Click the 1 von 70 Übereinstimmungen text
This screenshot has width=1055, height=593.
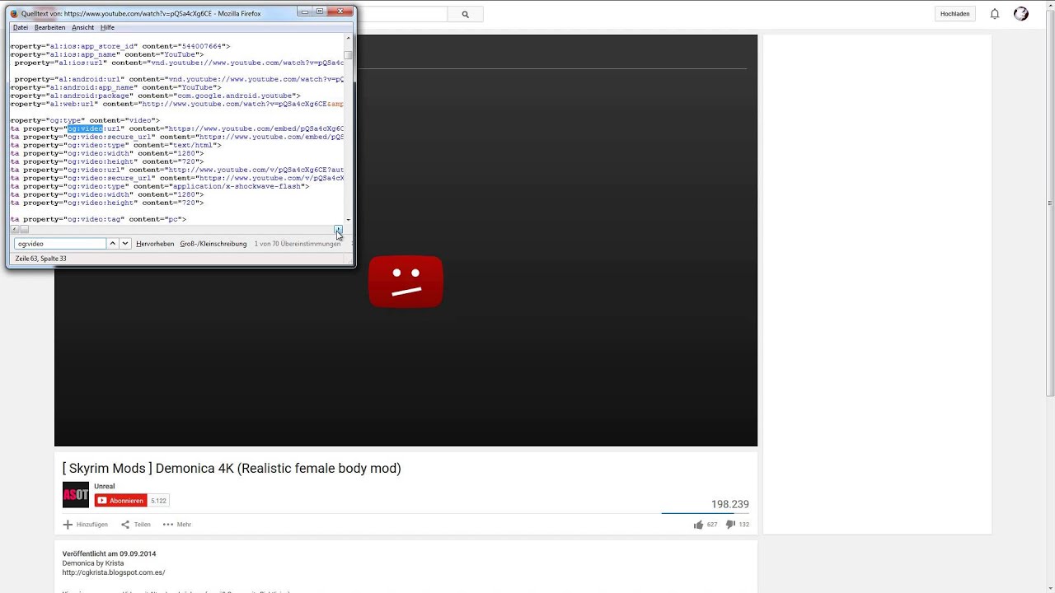297,244
